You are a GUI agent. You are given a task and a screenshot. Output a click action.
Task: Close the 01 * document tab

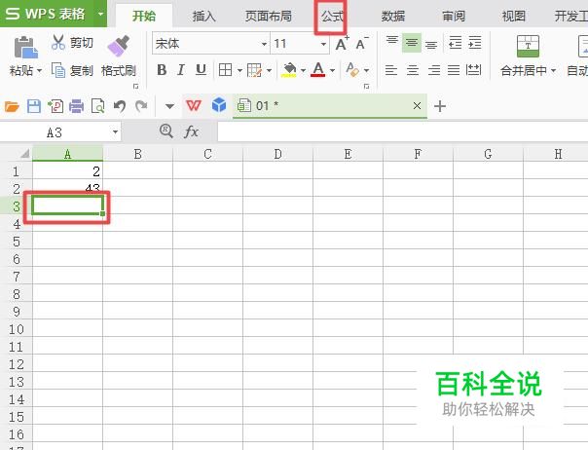pos(417,106)
